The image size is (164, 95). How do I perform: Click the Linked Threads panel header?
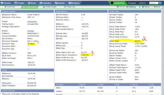27,91
